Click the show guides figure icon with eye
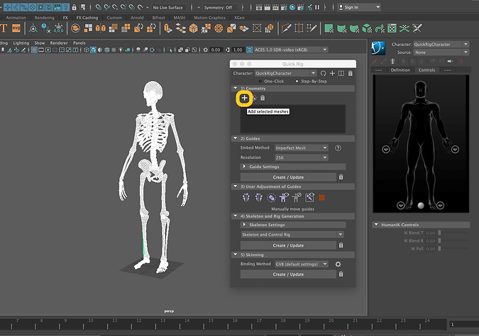The image size is (479, 336). [284, 198]
